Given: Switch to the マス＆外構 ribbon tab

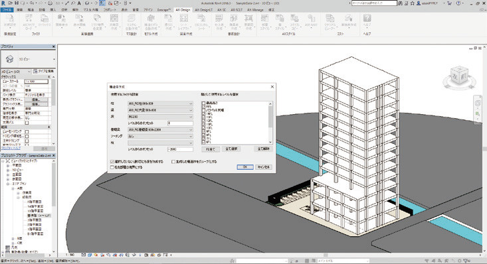Looking at the screenshot, I should pos(91,10).
